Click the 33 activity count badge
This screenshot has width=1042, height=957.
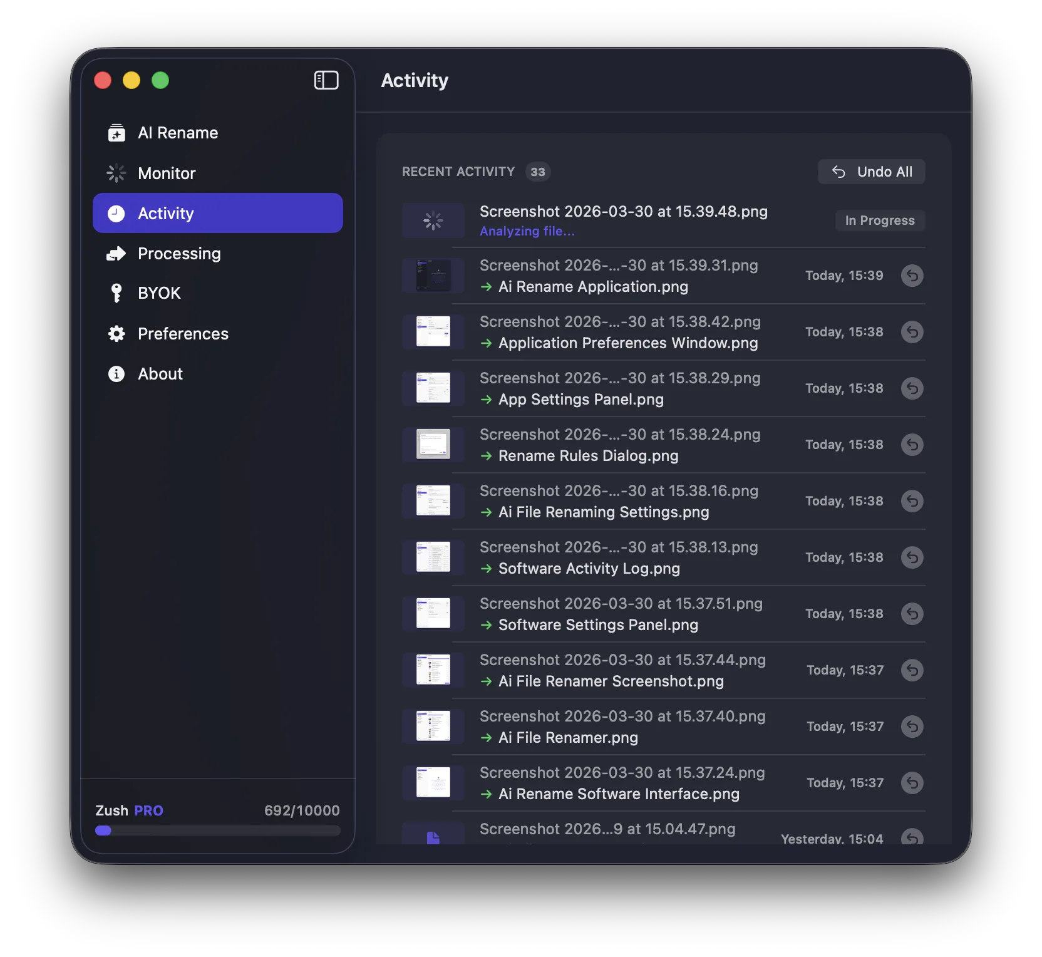pos(538,171)
